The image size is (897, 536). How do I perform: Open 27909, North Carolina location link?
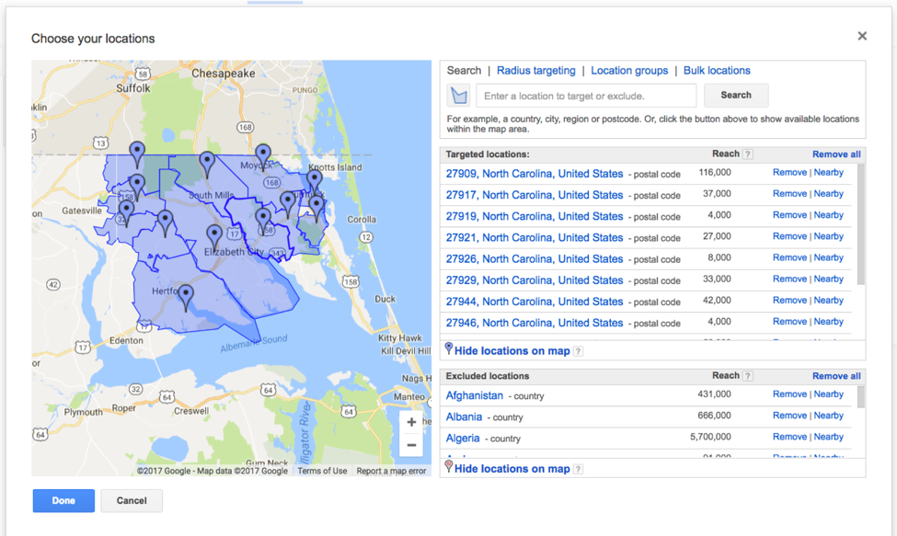pyautogui.click(x=535, y=174)
